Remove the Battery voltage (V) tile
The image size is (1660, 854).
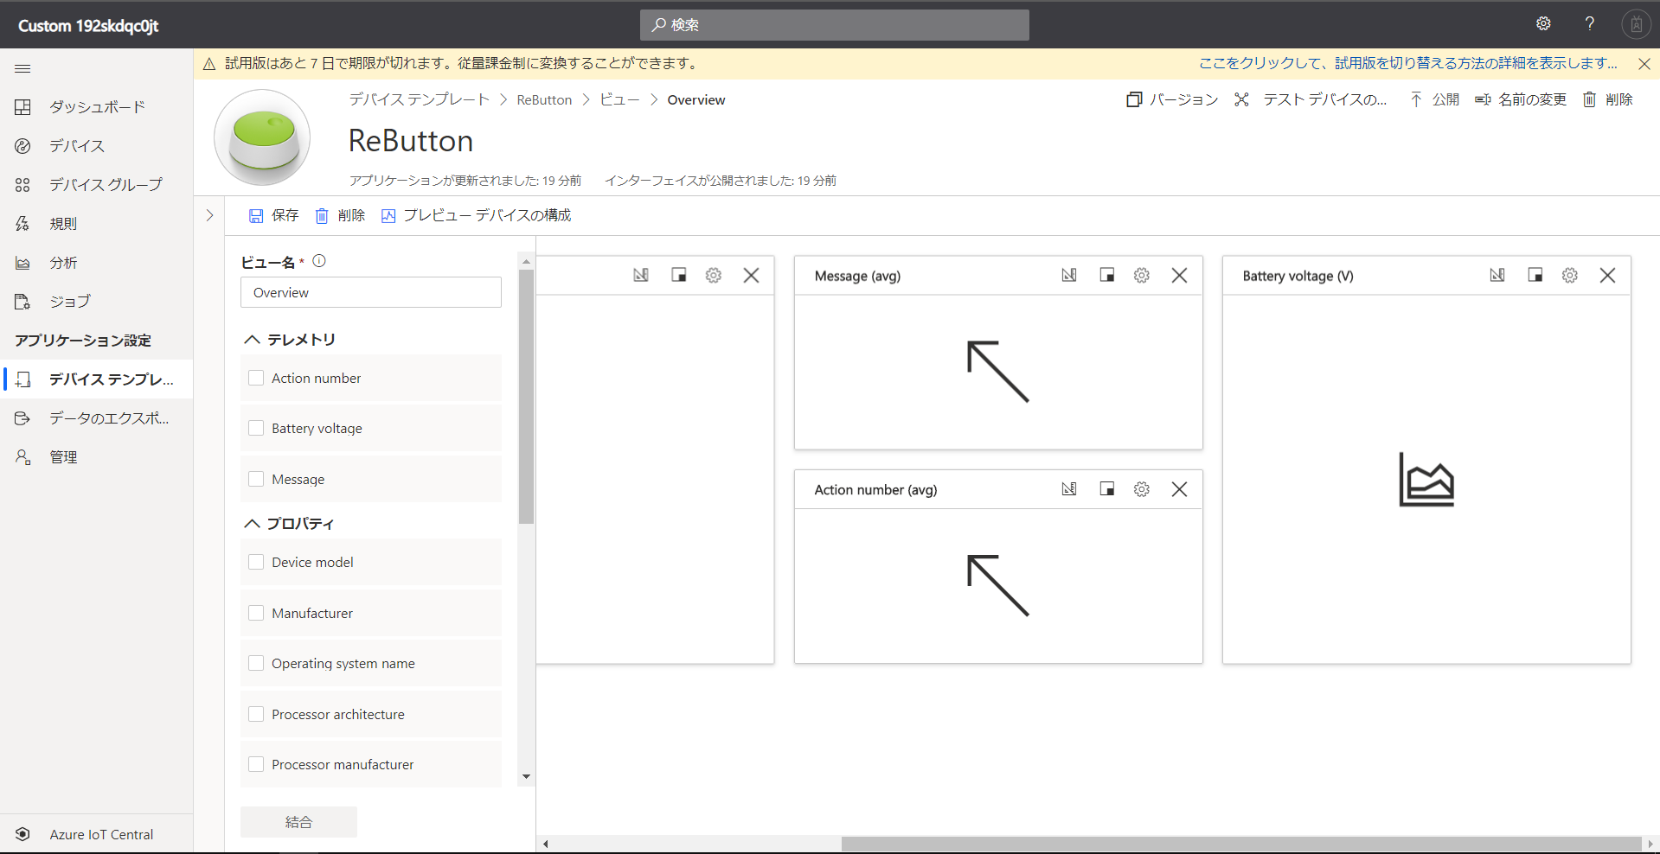point(1607,275)
